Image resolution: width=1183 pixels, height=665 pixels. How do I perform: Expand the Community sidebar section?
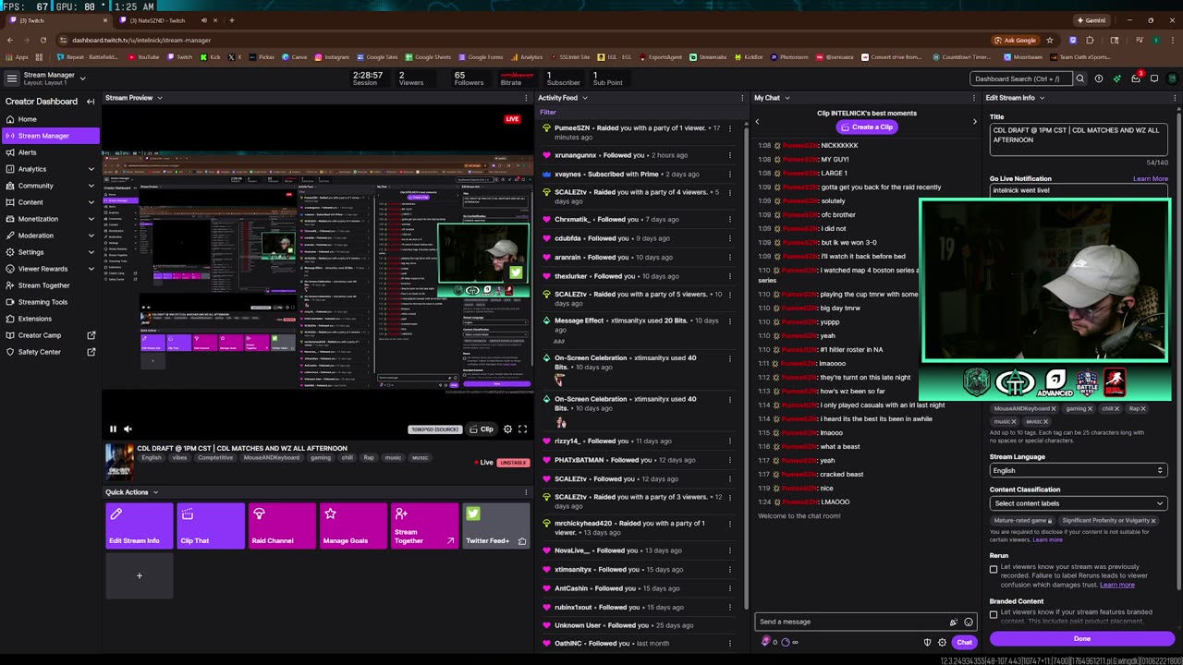[91, 186]
